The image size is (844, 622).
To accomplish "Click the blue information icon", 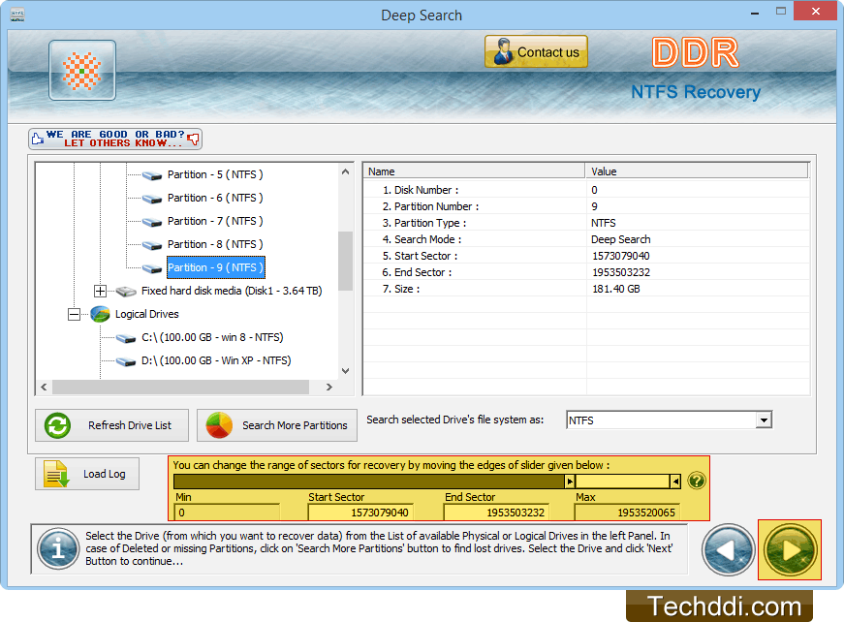I will pyautogui.click(x=58, y=548).
